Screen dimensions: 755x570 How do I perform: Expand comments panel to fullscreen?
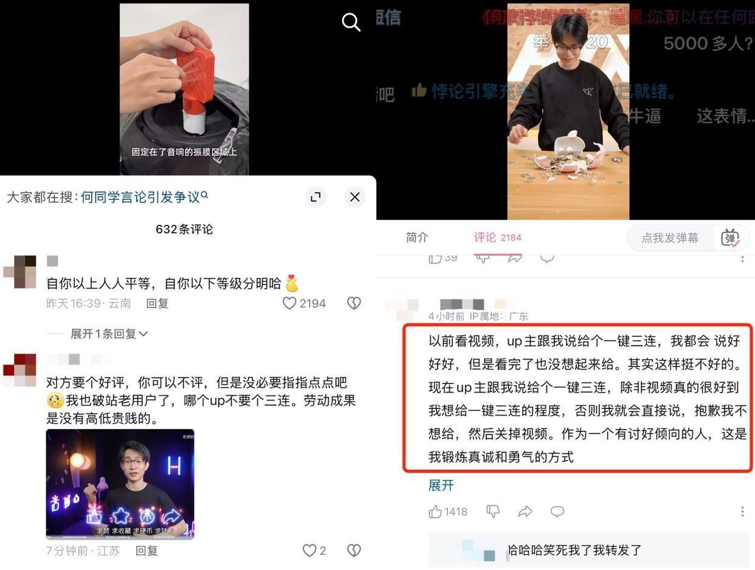[x=315, y=197]
